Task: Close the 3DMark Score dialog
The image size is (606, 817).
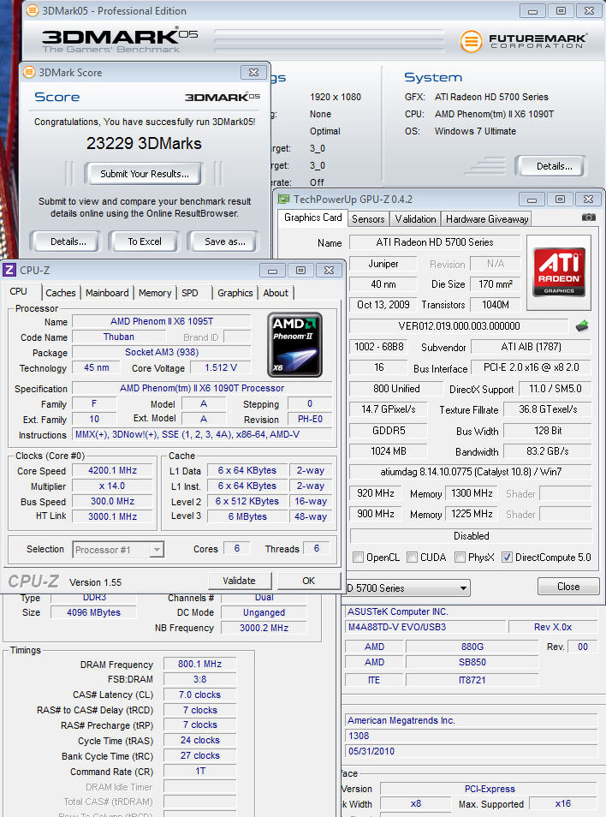Action: pos(253,73)
